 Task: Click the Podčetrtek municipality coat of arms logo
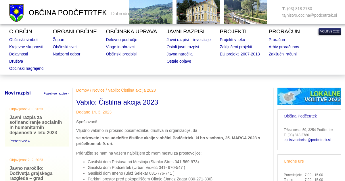pyautogui.click(x=16, y=13)
